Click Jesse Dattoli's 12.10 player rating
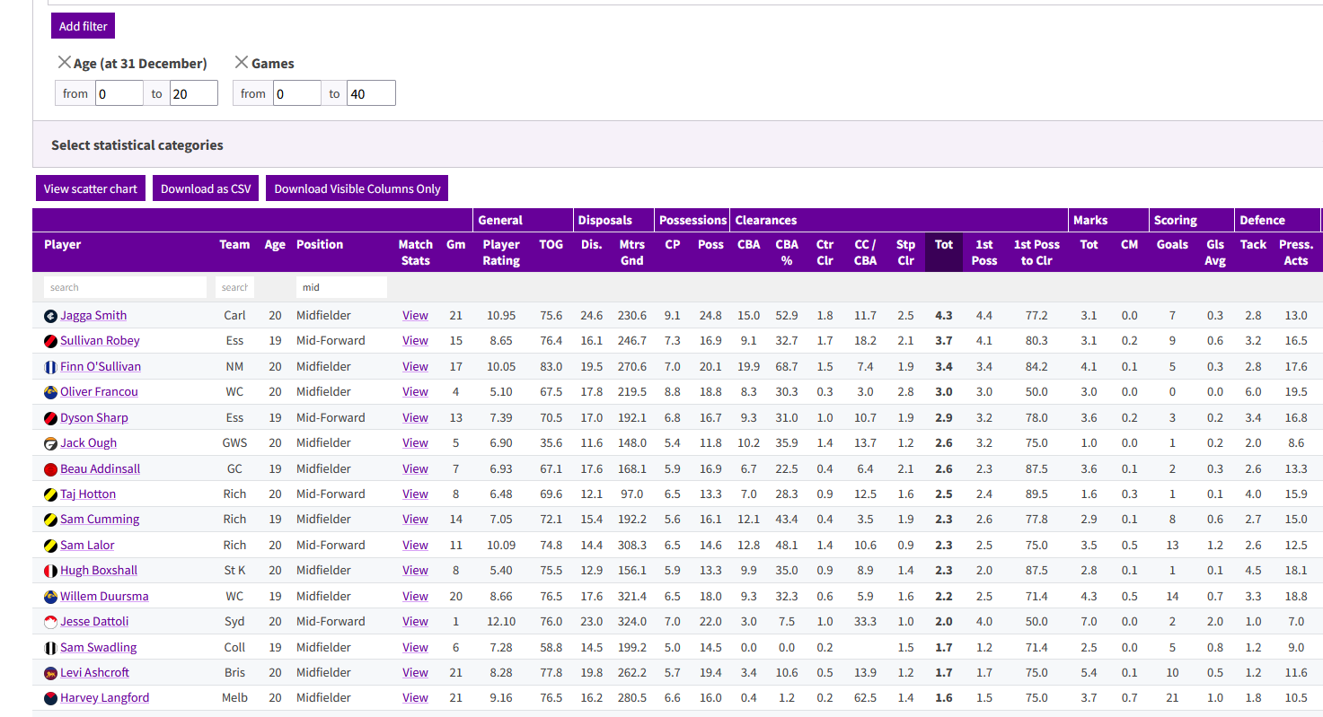The image size is (1323, 717). 501,622
